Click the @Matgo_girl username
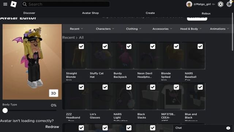The height and width of the screenshot is (132, 234). tap(202, 4)
